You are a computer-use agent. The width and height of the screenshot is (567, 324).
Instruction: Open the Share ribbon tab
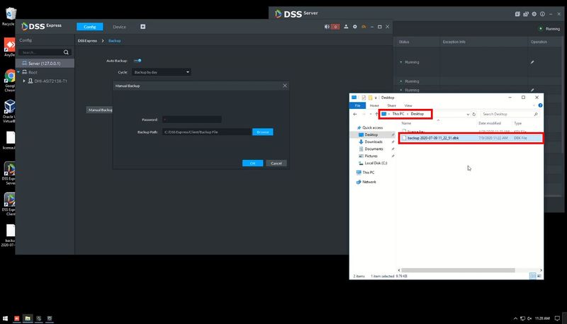click(x=392, y=105)
